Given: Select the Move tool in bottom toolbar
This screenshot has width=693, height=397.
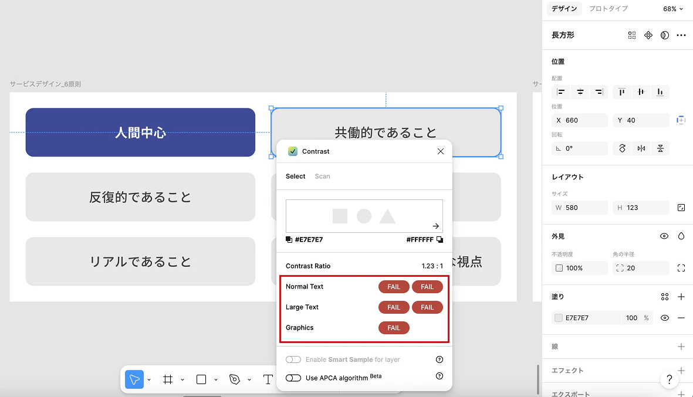Looking at the screenshot, I should click(134, 379).
